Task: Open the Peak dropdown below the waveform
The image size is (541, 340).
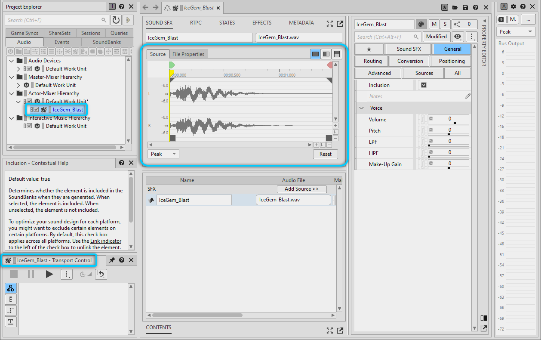Action: [x=163, y=154]
